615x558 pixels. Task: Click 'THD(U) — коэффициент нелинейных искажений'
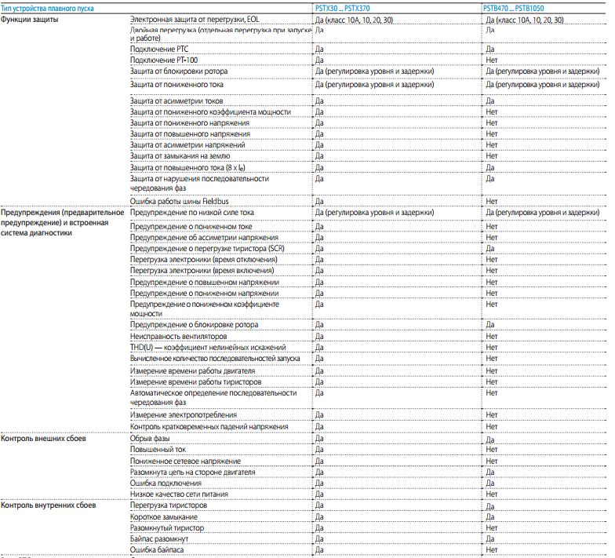pos(208,347)
